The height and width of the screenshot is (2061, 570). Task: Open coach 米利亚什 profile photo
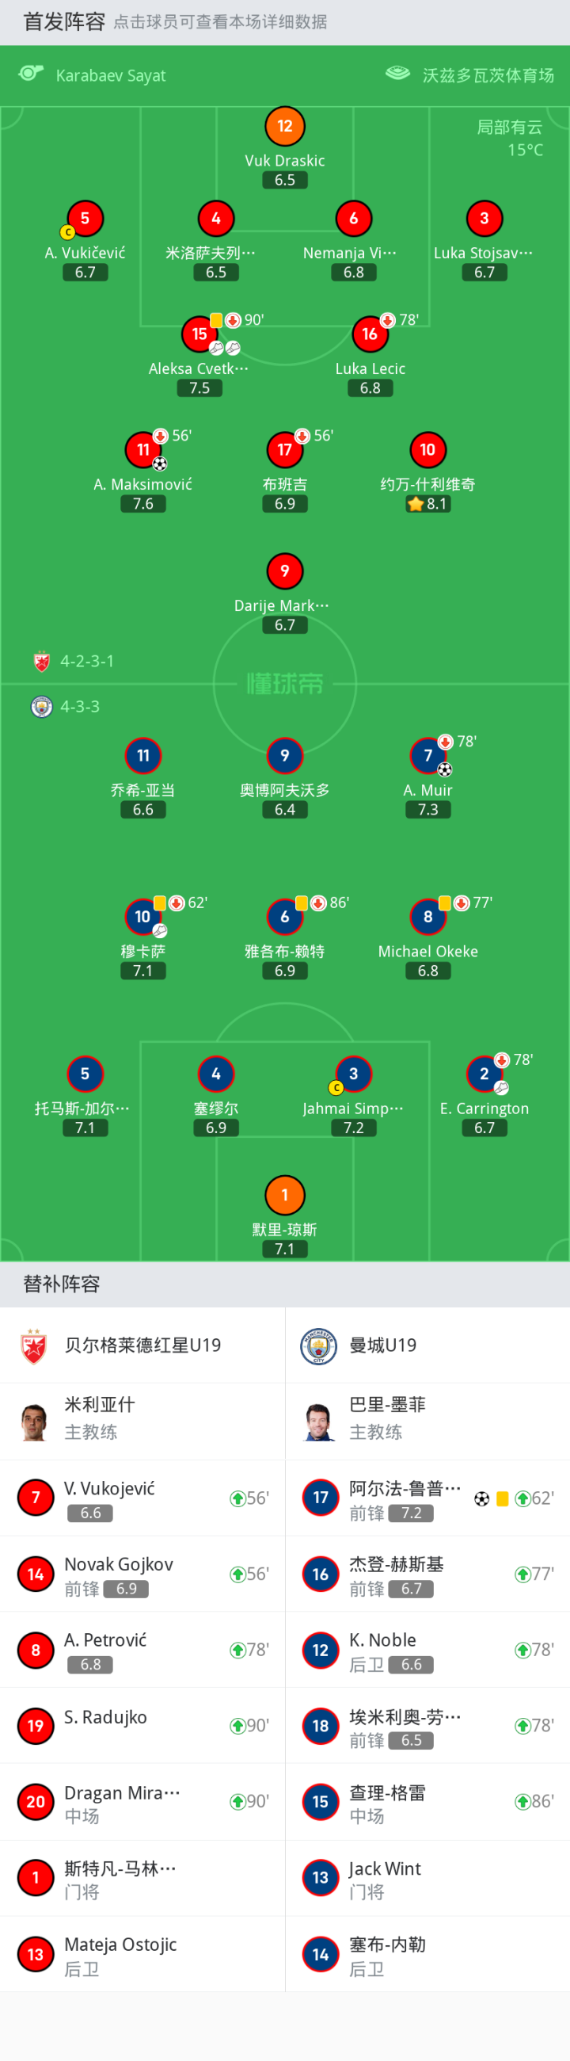click(x=33, y=1421)
